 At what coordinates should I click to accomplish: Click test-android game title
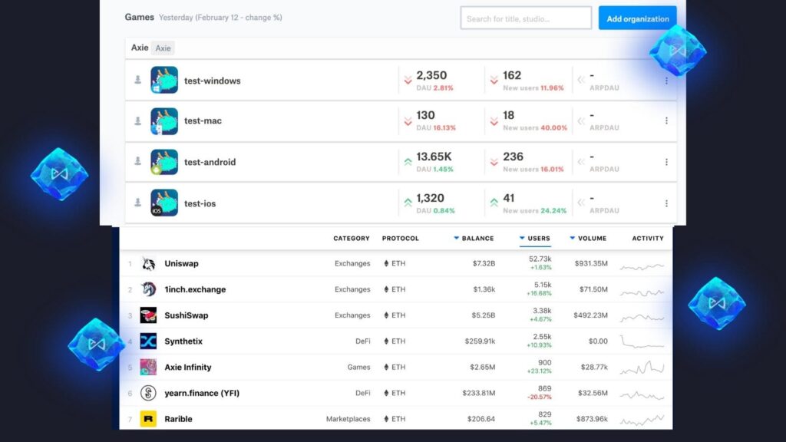210,162
